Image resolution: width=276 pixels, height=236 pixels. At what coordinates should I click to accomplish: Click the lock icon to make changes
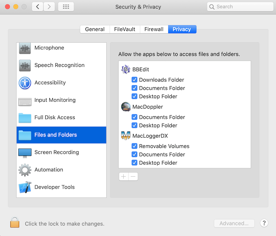pos(15,223)
